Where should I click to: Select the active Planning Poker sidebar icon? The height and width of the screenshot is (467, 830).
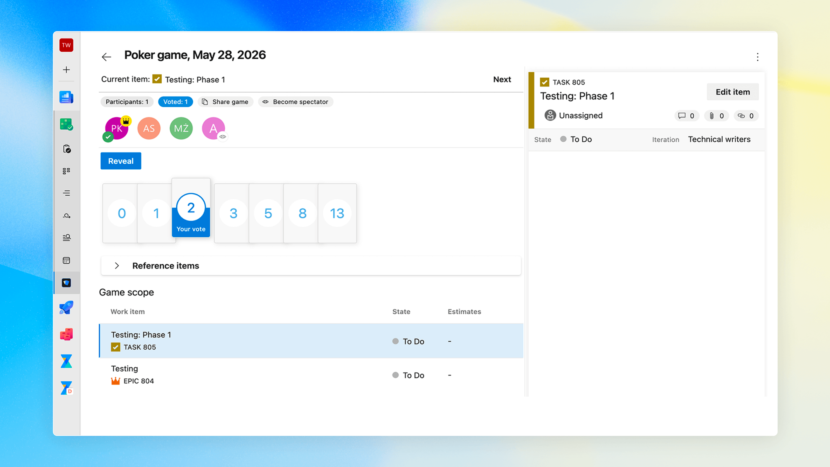[66, 283]
